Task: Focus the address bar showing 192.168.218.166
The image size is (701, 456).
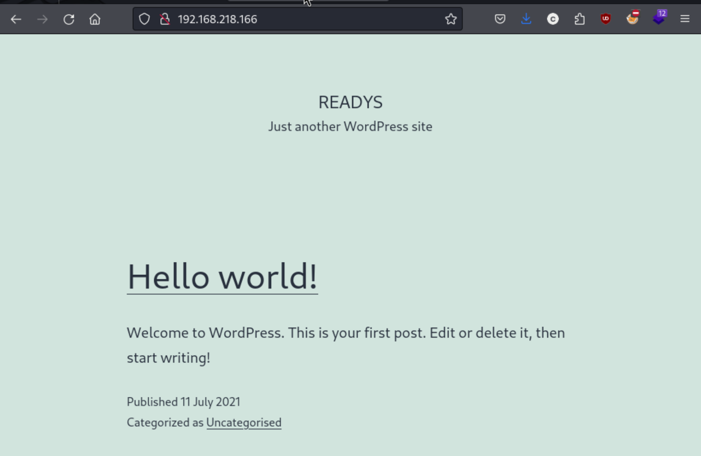Action: [297, 19]
